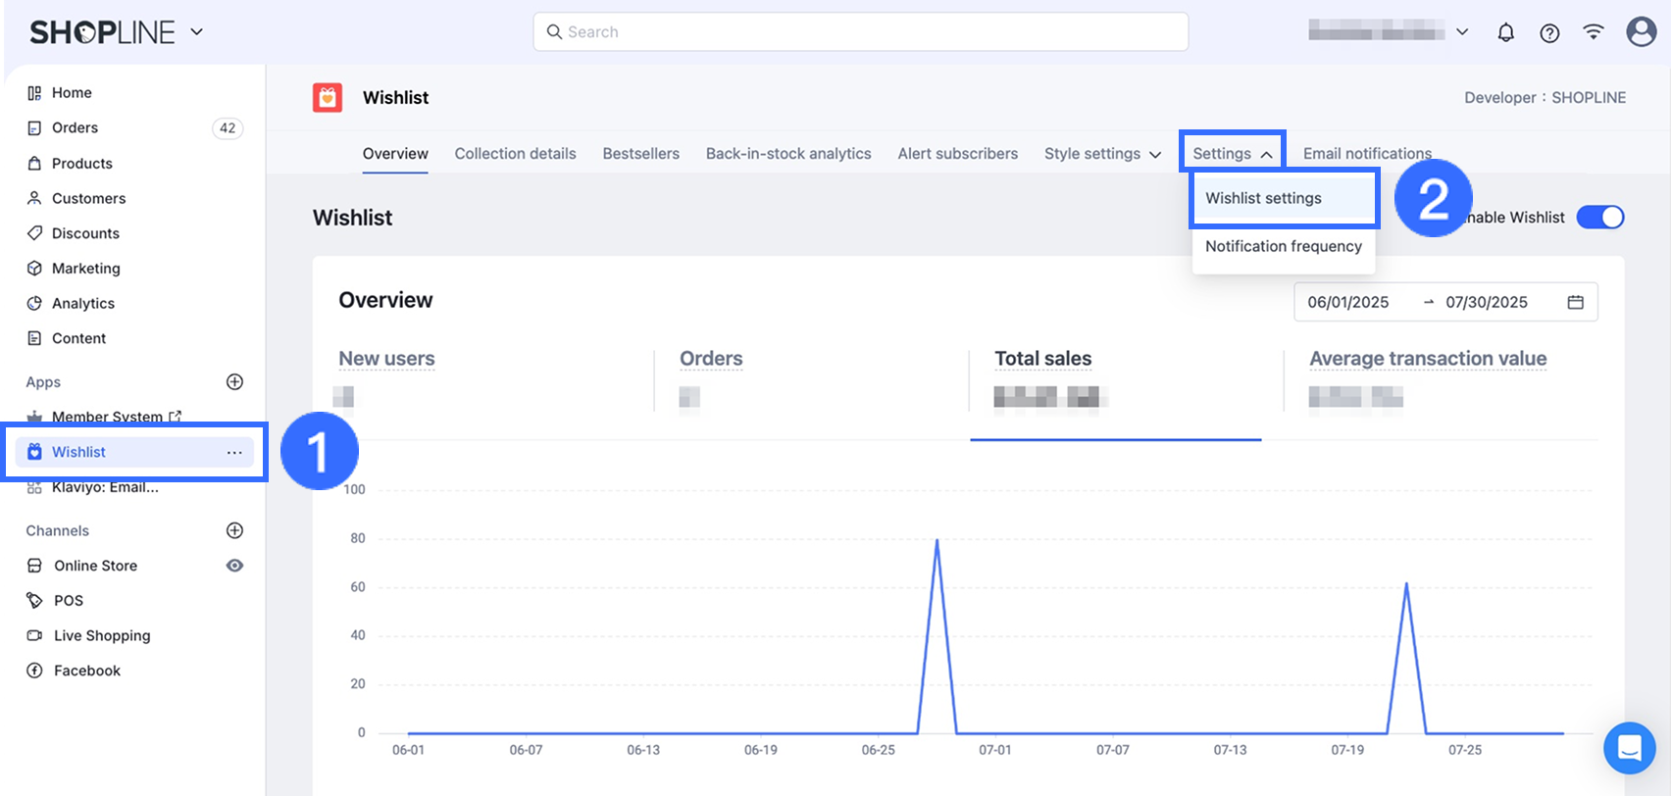
Task: Open the live chat support bubble
Action: pos(1629,748)
